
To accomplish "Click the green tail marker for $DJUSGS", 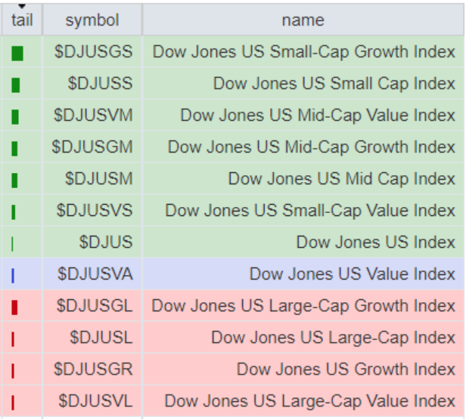I will (17, 54).
